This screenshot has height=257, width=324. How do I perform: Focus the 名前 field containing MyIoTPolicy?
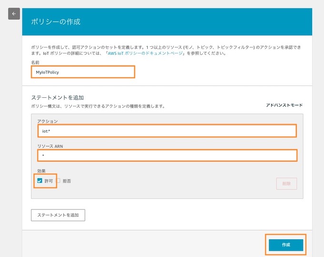pos(83,72)
